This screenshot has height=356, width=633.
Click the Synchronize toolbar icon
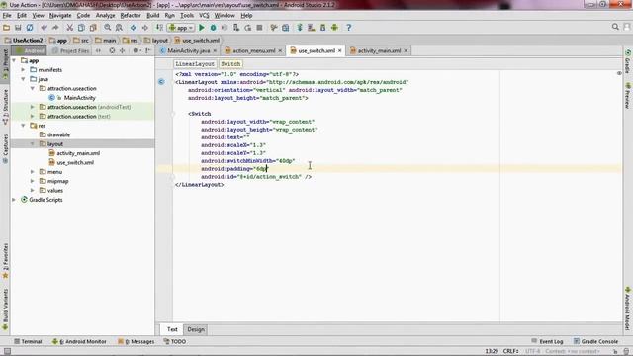30,28
